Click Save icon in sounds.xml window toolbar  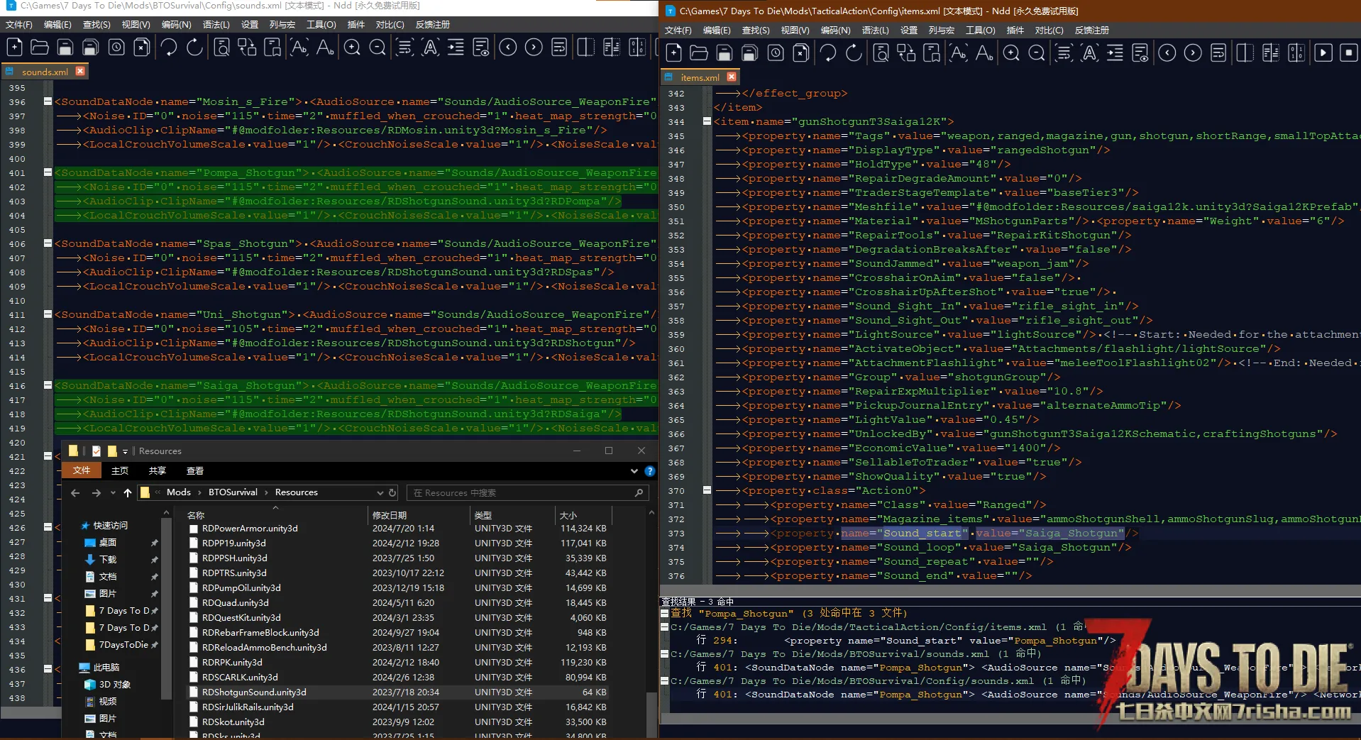coord(65,48)
